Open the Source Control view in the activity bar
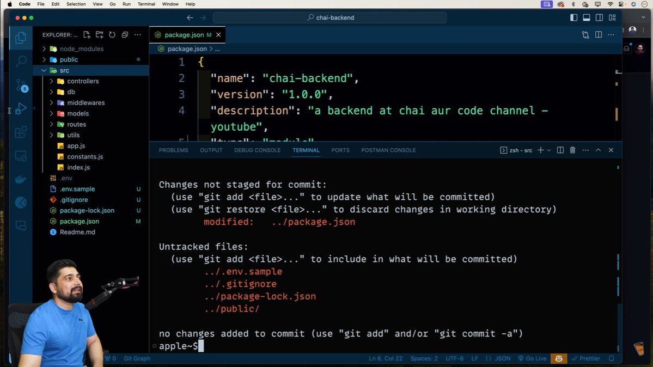The image size is (653, 367). [x=20, y=85]
